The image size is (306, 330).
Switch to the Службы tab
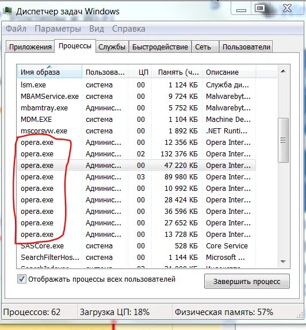click(112, 47)
